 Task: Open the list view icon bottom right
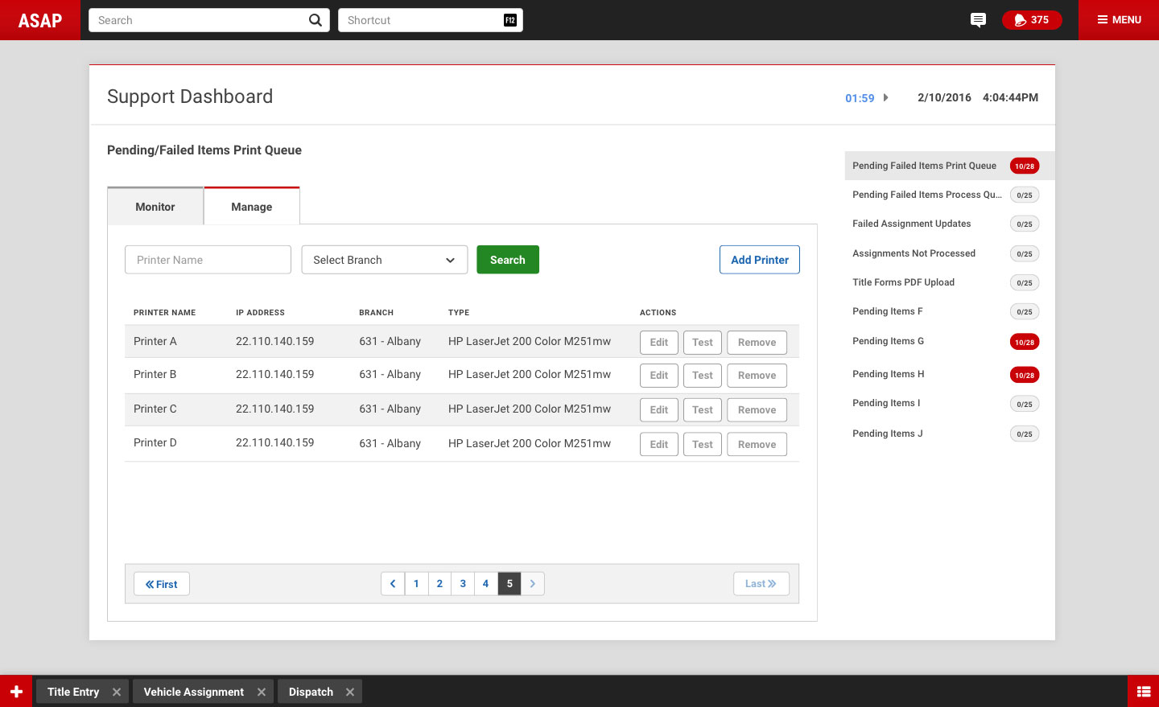tap(1143, 692)
